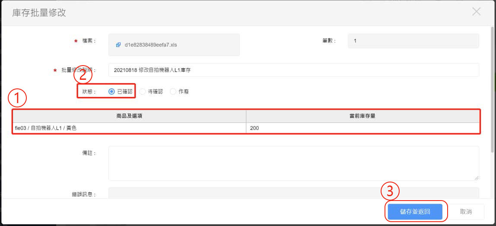Click the 錯誤訊息 field
Image resolution: width=496 pixels, height=226 pixels.
[293, 193]
